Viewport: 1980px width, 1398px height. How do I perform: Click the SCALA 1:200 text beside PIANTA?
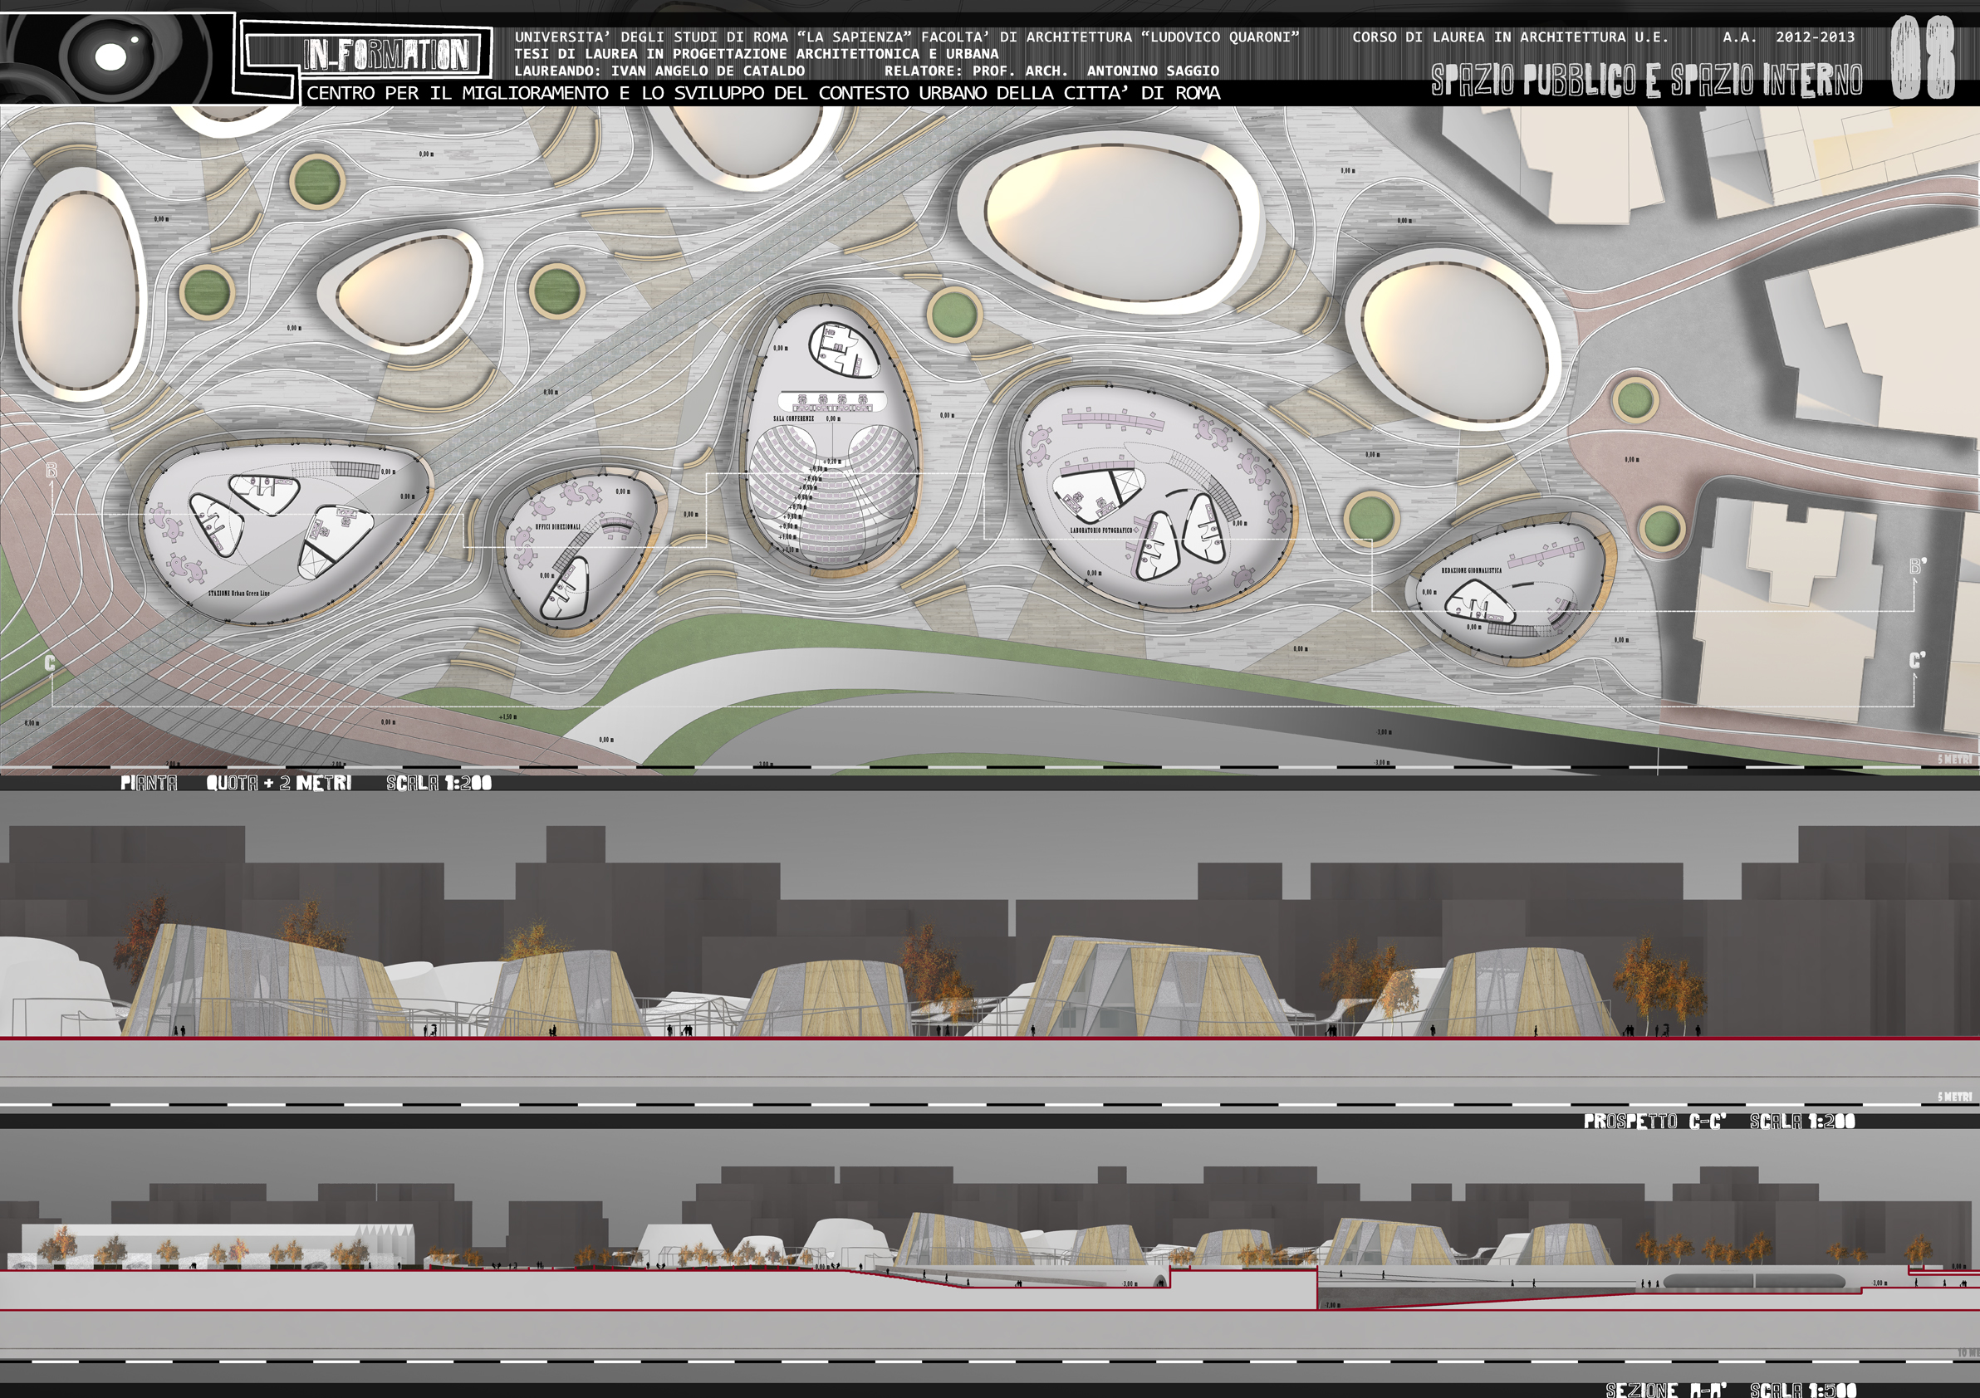pos(439,783)
